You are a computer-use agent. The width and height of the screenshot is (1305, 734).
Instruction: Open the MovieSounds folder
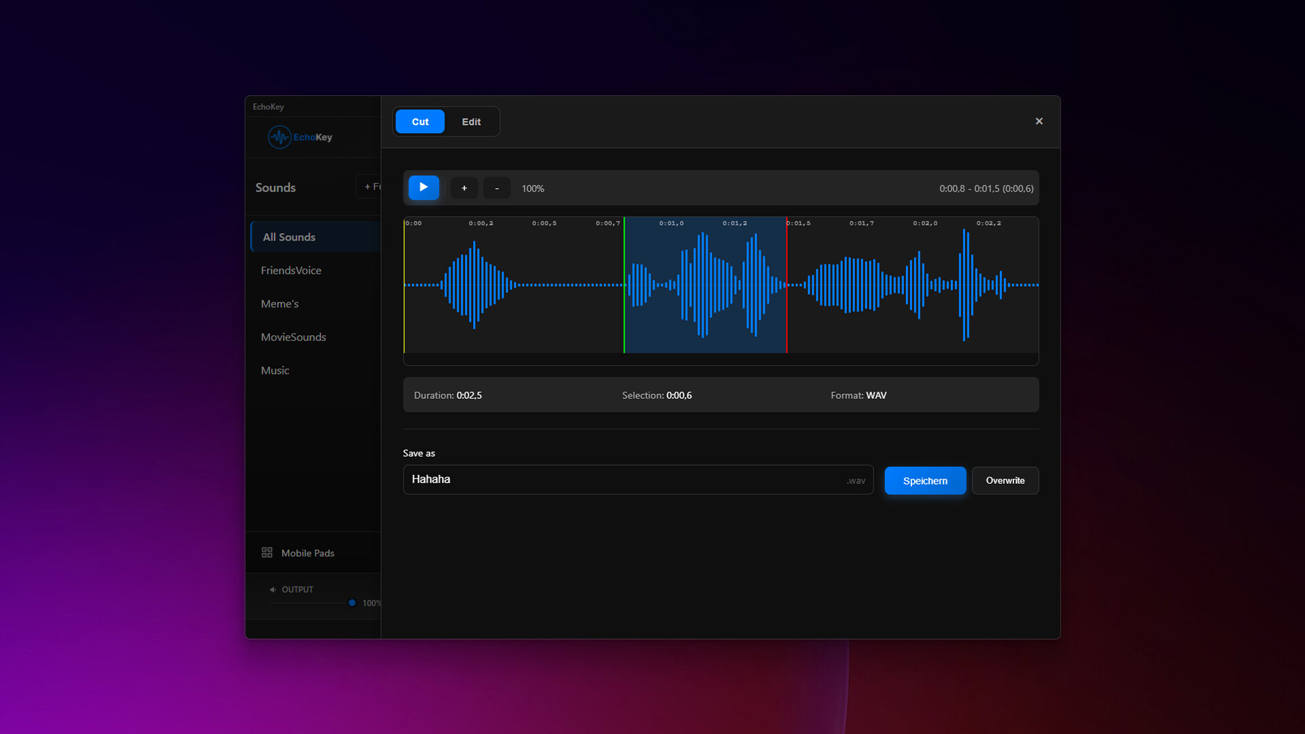click(x=294, y=337)
